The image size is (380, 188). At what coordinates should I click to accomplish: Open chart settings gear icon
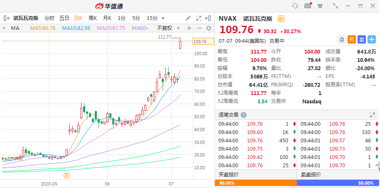coord(209,28)
